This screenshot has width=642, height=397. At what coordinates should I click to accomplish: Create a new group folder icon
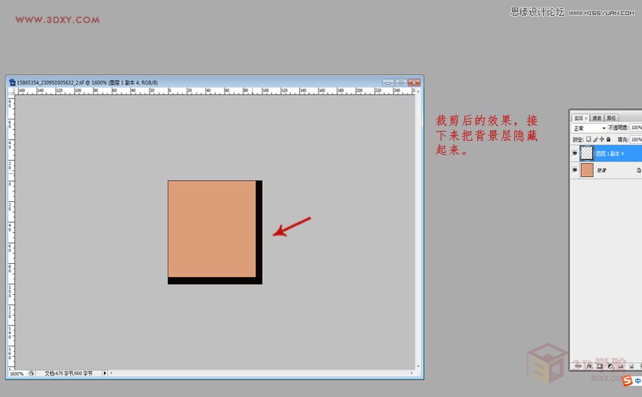(621, 366)
